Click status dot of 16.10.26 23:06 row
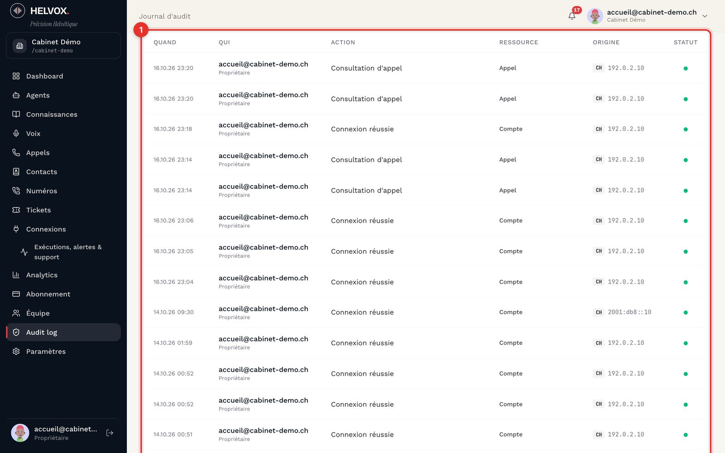 click(686, 221)
